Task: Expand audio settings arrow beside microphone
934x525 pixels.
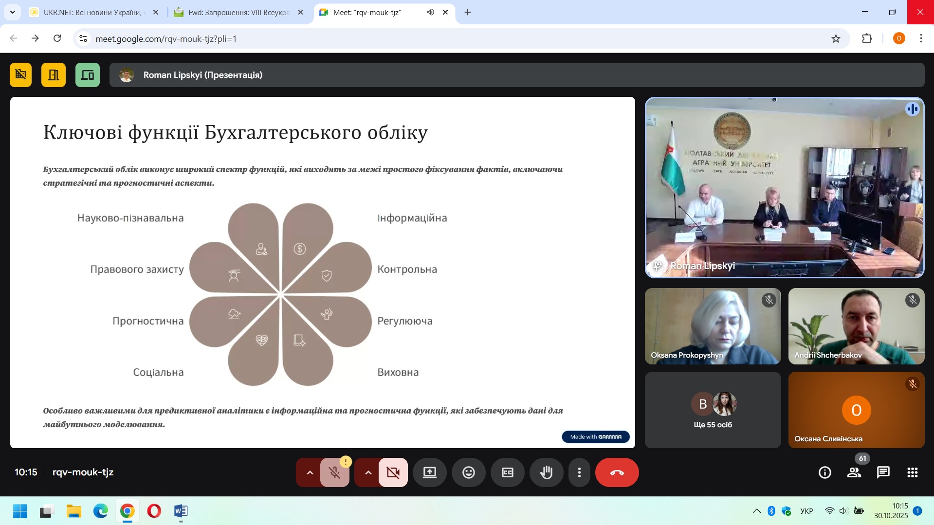Action: [x=310, y=472]
